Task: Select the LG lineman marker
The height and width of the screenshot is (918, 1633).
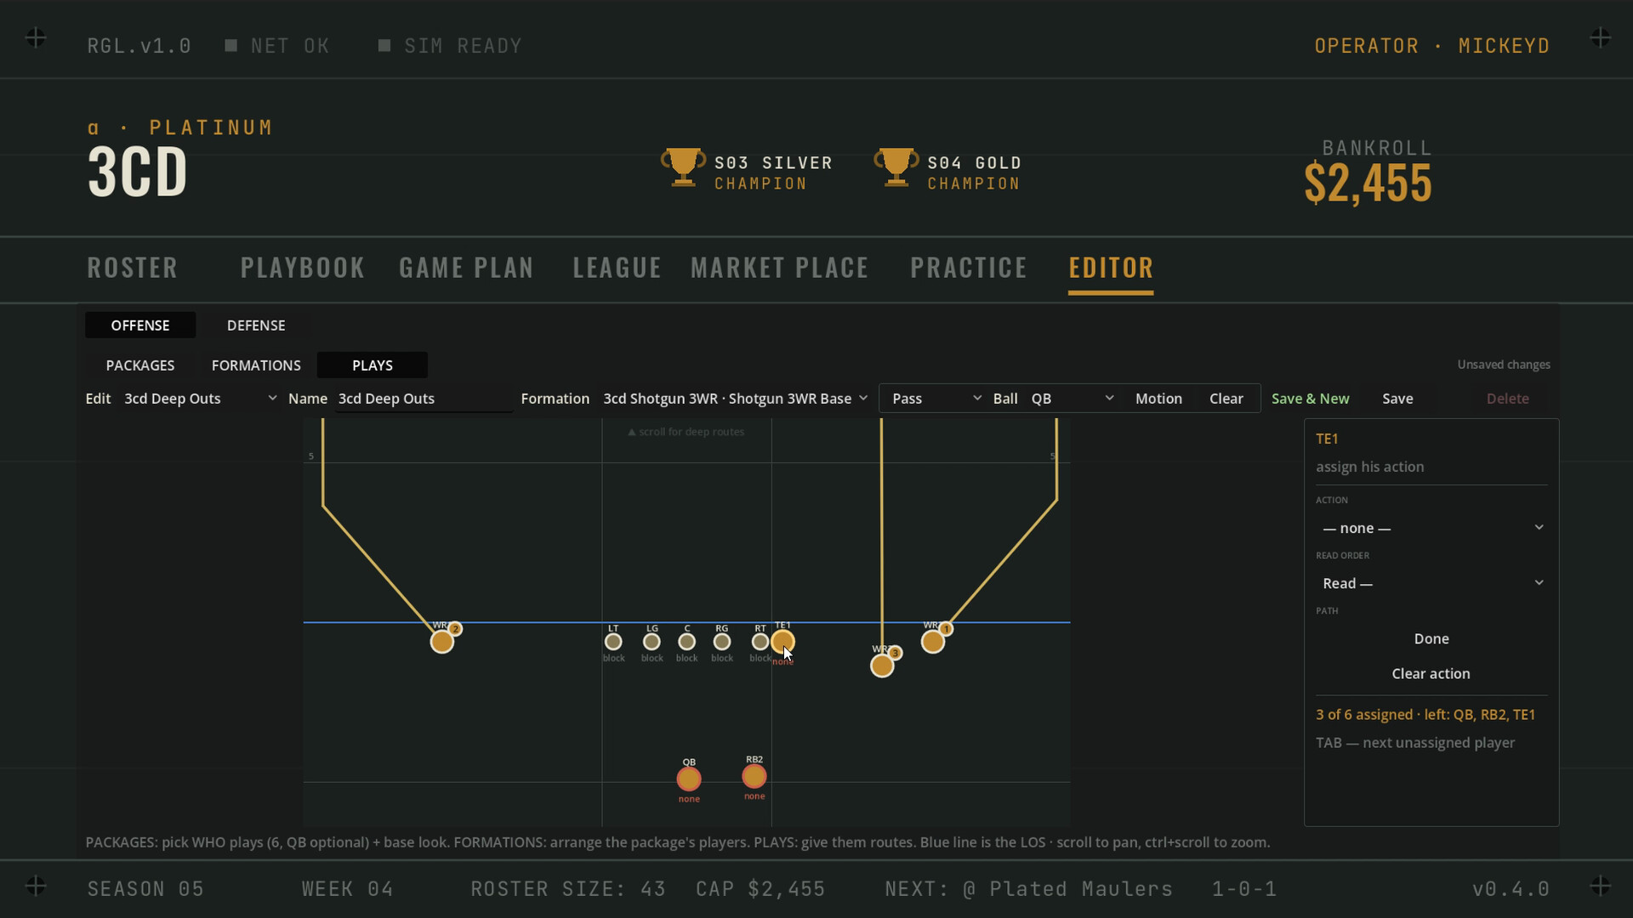Action: coord(651,642)
